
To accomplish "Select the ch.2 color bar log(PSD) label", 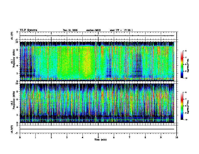I will (x=188, y=107).
